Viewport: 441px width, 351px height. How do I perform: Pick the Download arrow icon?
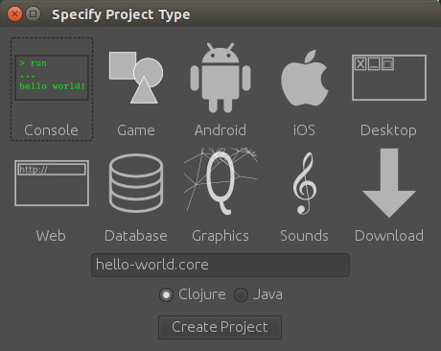coord(389,183)
